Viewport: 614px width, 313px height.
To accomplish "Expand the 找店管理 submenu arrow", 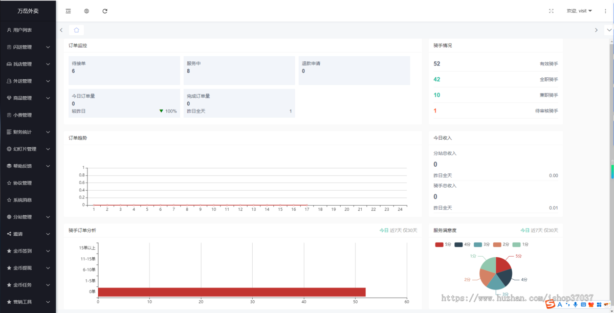I will tap(48, 64).
